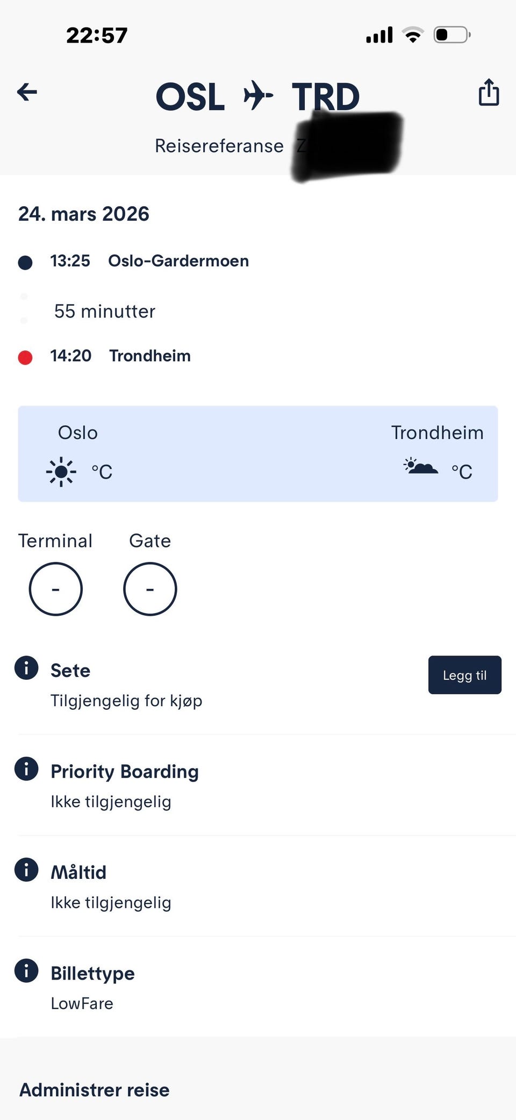Tap the info icon next to Billettype
This screenshot has width=516, height=1120.
[26, 971]
